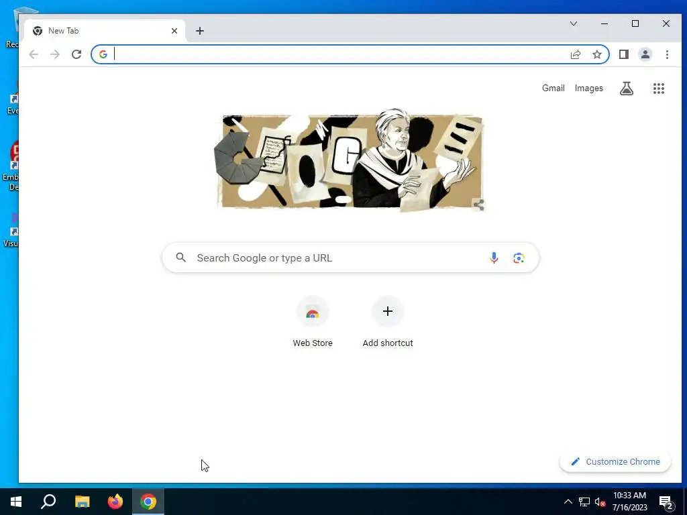Open the Images link
This screenshot has height=515, width=687.
pyautogui.click(x=589, y=88)
